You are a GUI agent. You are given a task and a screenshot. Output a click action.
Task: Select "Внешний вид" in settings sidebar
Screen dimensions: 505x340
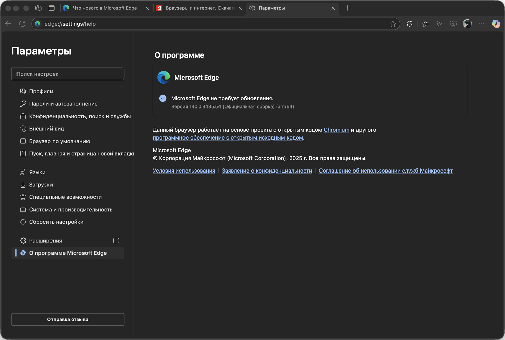[46, 129]
